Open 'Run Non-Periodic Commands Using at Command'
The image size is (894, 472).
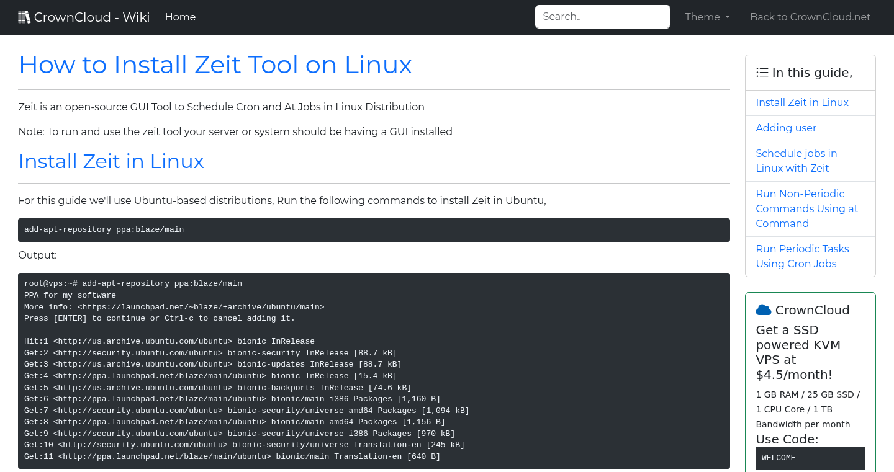[806, 208]
